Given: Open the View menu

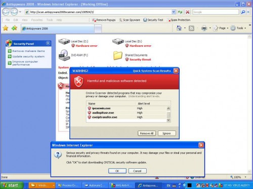Looking at the screenshot, I should (x=25, y=20).
